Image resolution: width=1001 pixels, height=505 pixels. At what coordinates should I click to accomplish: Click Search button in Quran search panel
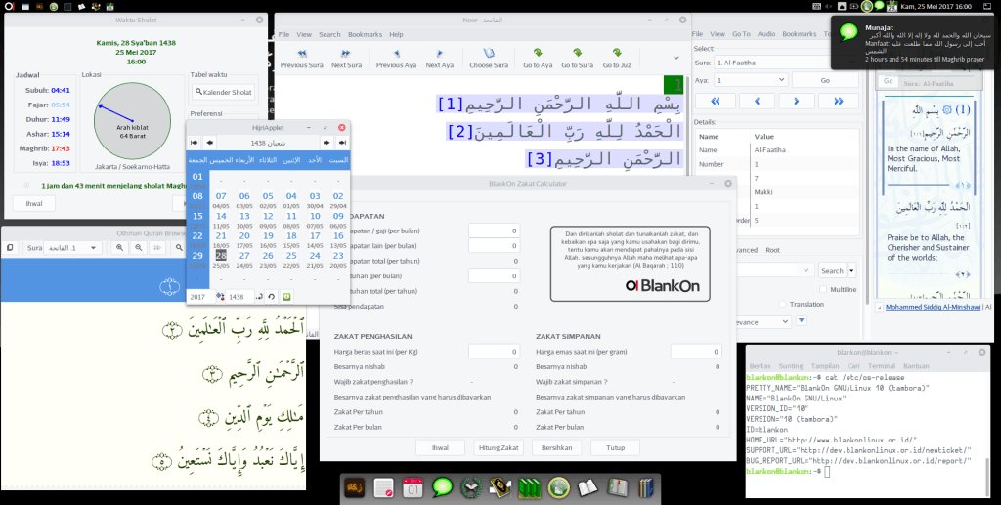coord(833,271)
